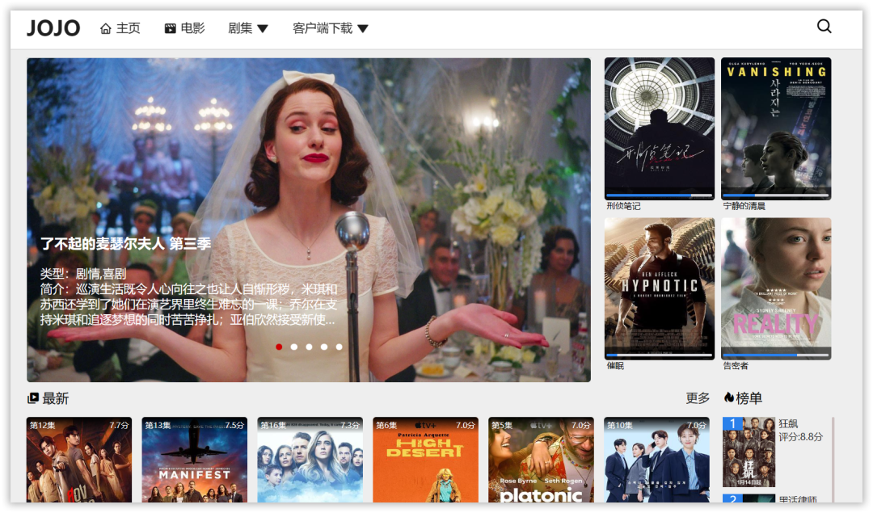Image resolution: width=873 pixels, height=513 pixels.
Task: Select the fourth carousel dot
Action: pos(324,347)
